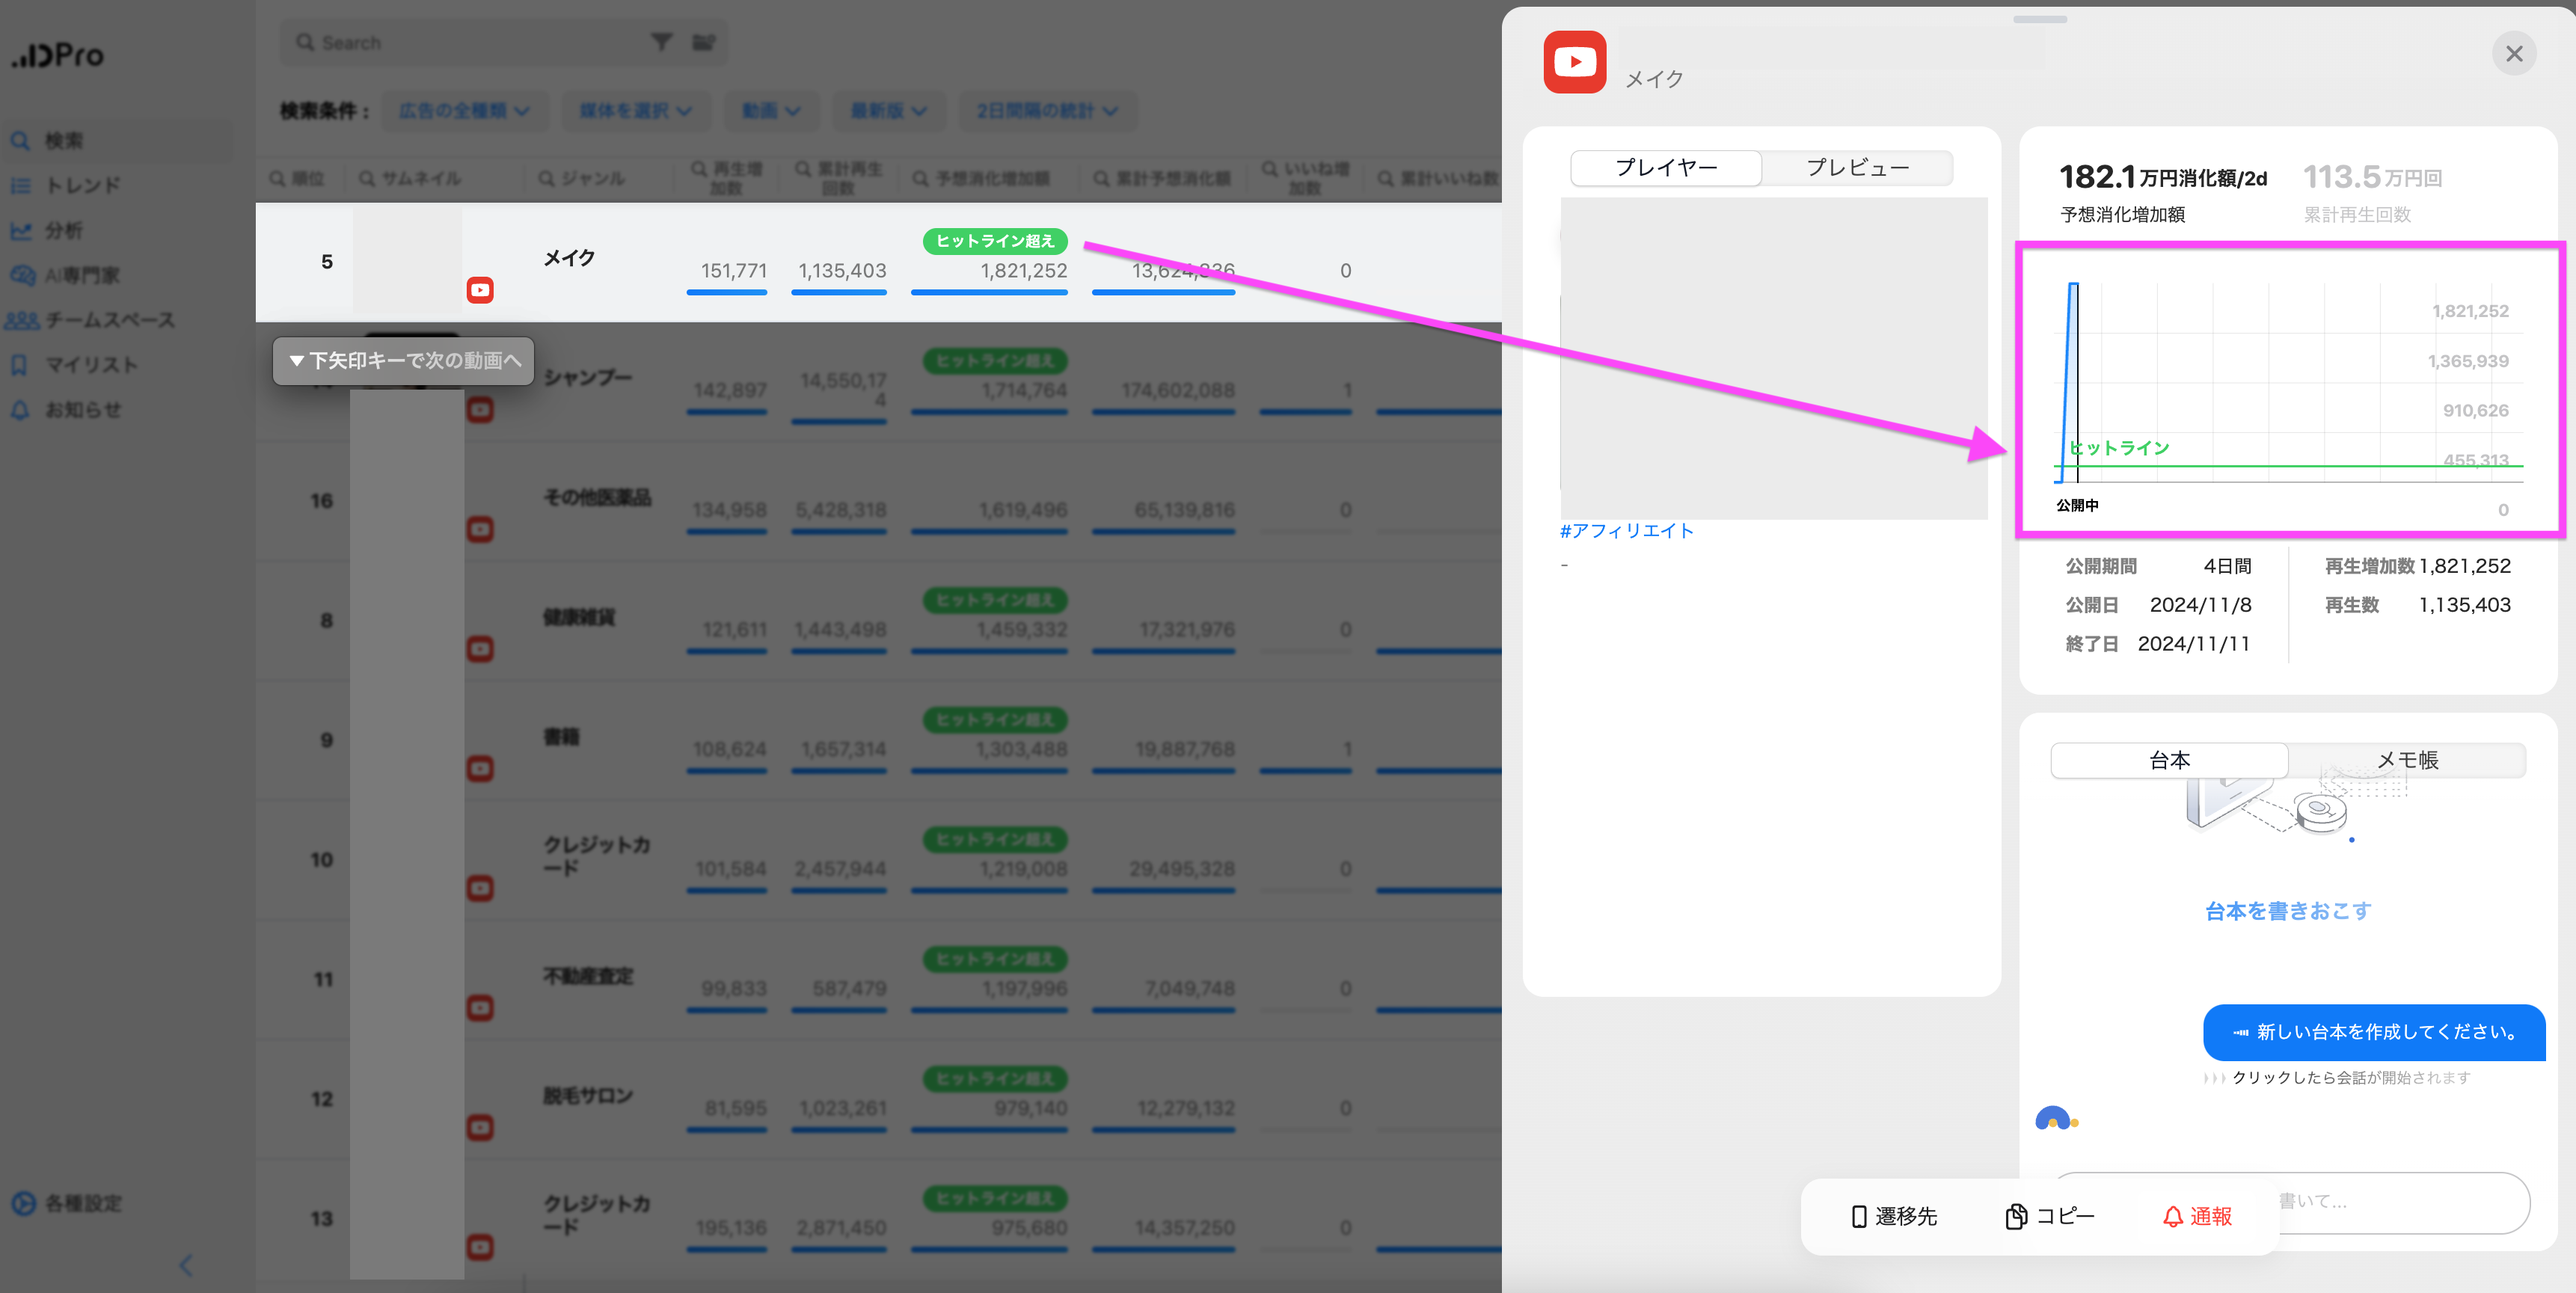Click the YouTube icon in the detail header
The width and height of the screenshot is (2576, 1293).
pos(1574,62)
